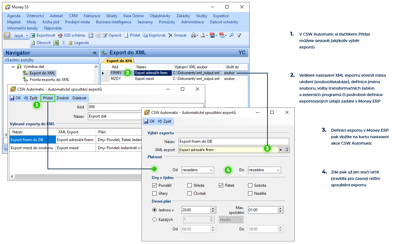Image resolution: width=415 pixels, height=244 pixels.
Task: Click the email PDF icon
Action: (222, 35)
